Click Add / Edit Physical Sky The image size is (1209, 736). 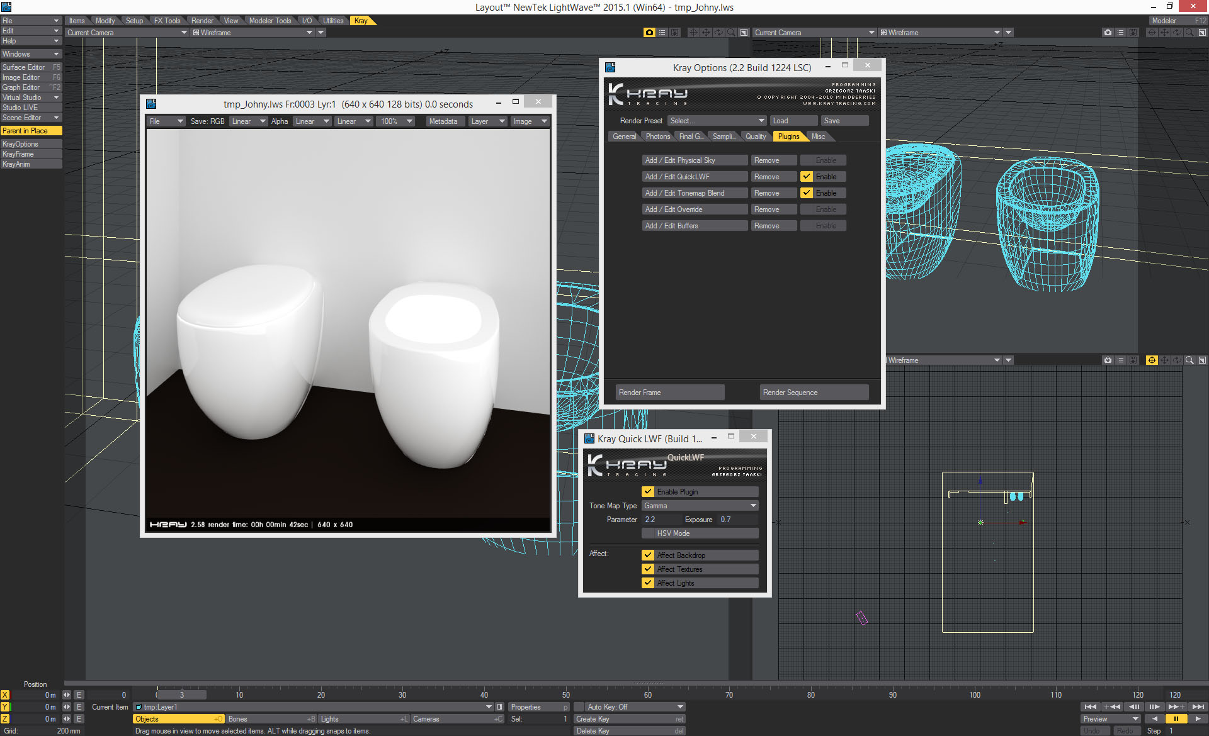[695, 160]
